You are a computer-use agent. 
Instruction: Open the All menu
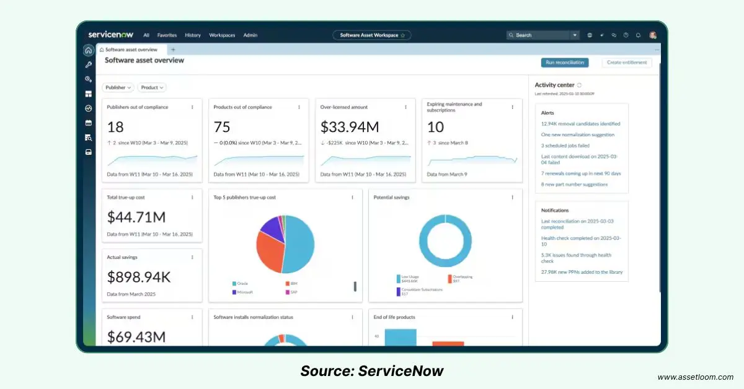[146, 35]
